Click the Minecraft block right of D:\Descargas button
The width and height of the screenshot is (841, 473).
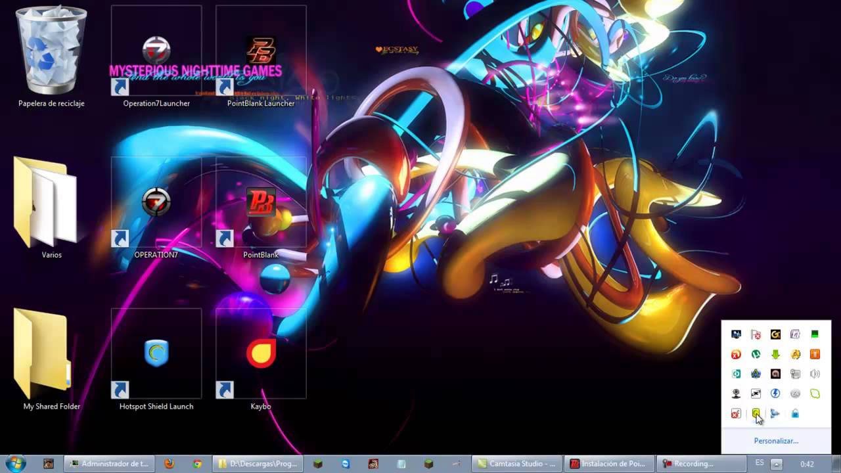click(x=318, y=464)
